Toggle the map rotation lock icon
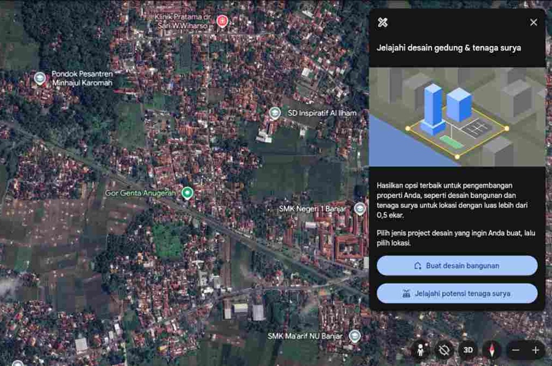 tap(444, 350)
